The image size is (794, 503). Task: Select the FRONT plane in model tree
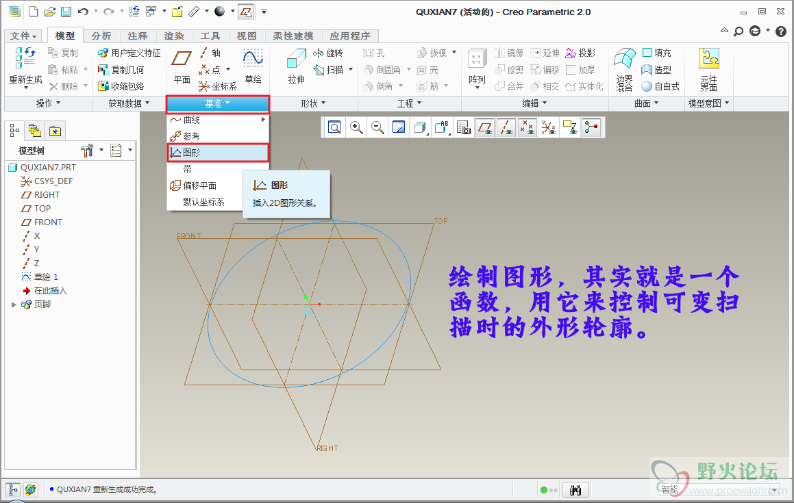42,222
